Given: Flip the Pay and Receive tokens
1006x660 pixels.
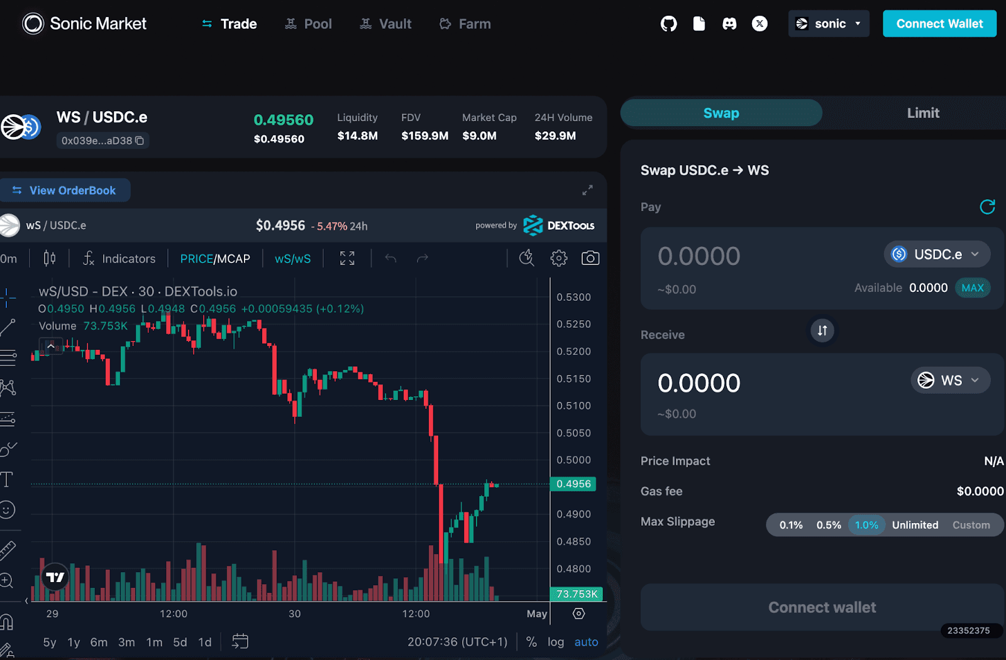Looking at the screenshot, I should (822, 330).
